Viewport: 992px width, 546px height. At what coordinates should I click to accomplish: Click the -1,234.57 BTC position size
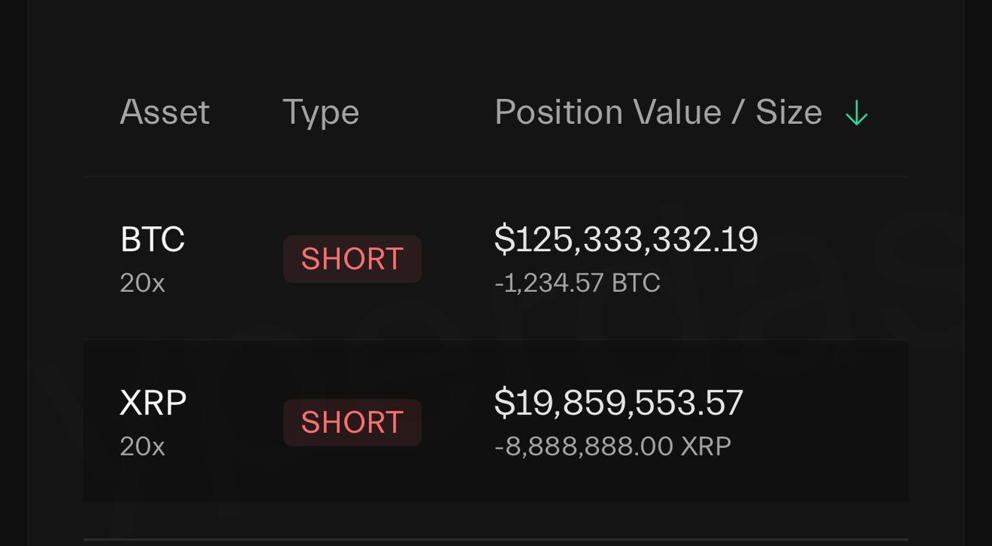pyautogui.click(x=577, y=283)
